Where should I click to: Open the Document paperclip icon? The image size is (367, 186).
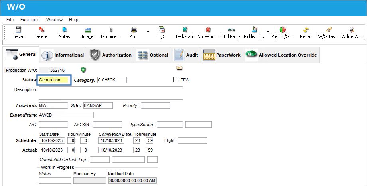tap(111, 30)
